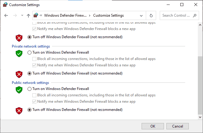Screen dimensions: 203x133
Task: Click Customize Settings breadcrumb item
Action: (108, 15)
